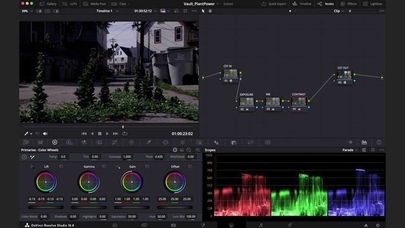
Task: Open the Curves palette
Action: pyautogui.click(x=115, y=142)
